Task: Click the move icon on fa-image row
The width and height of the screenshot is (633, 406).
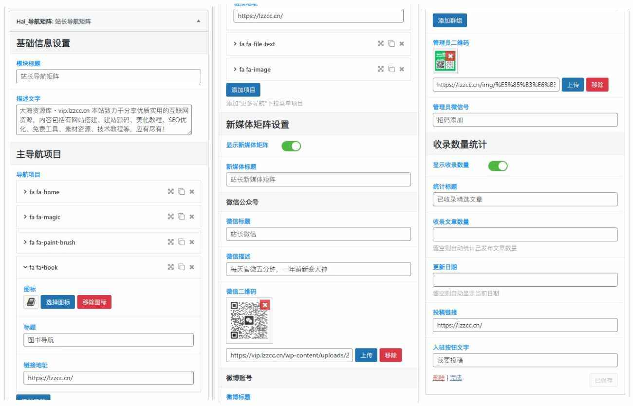Action: (381, 70)
